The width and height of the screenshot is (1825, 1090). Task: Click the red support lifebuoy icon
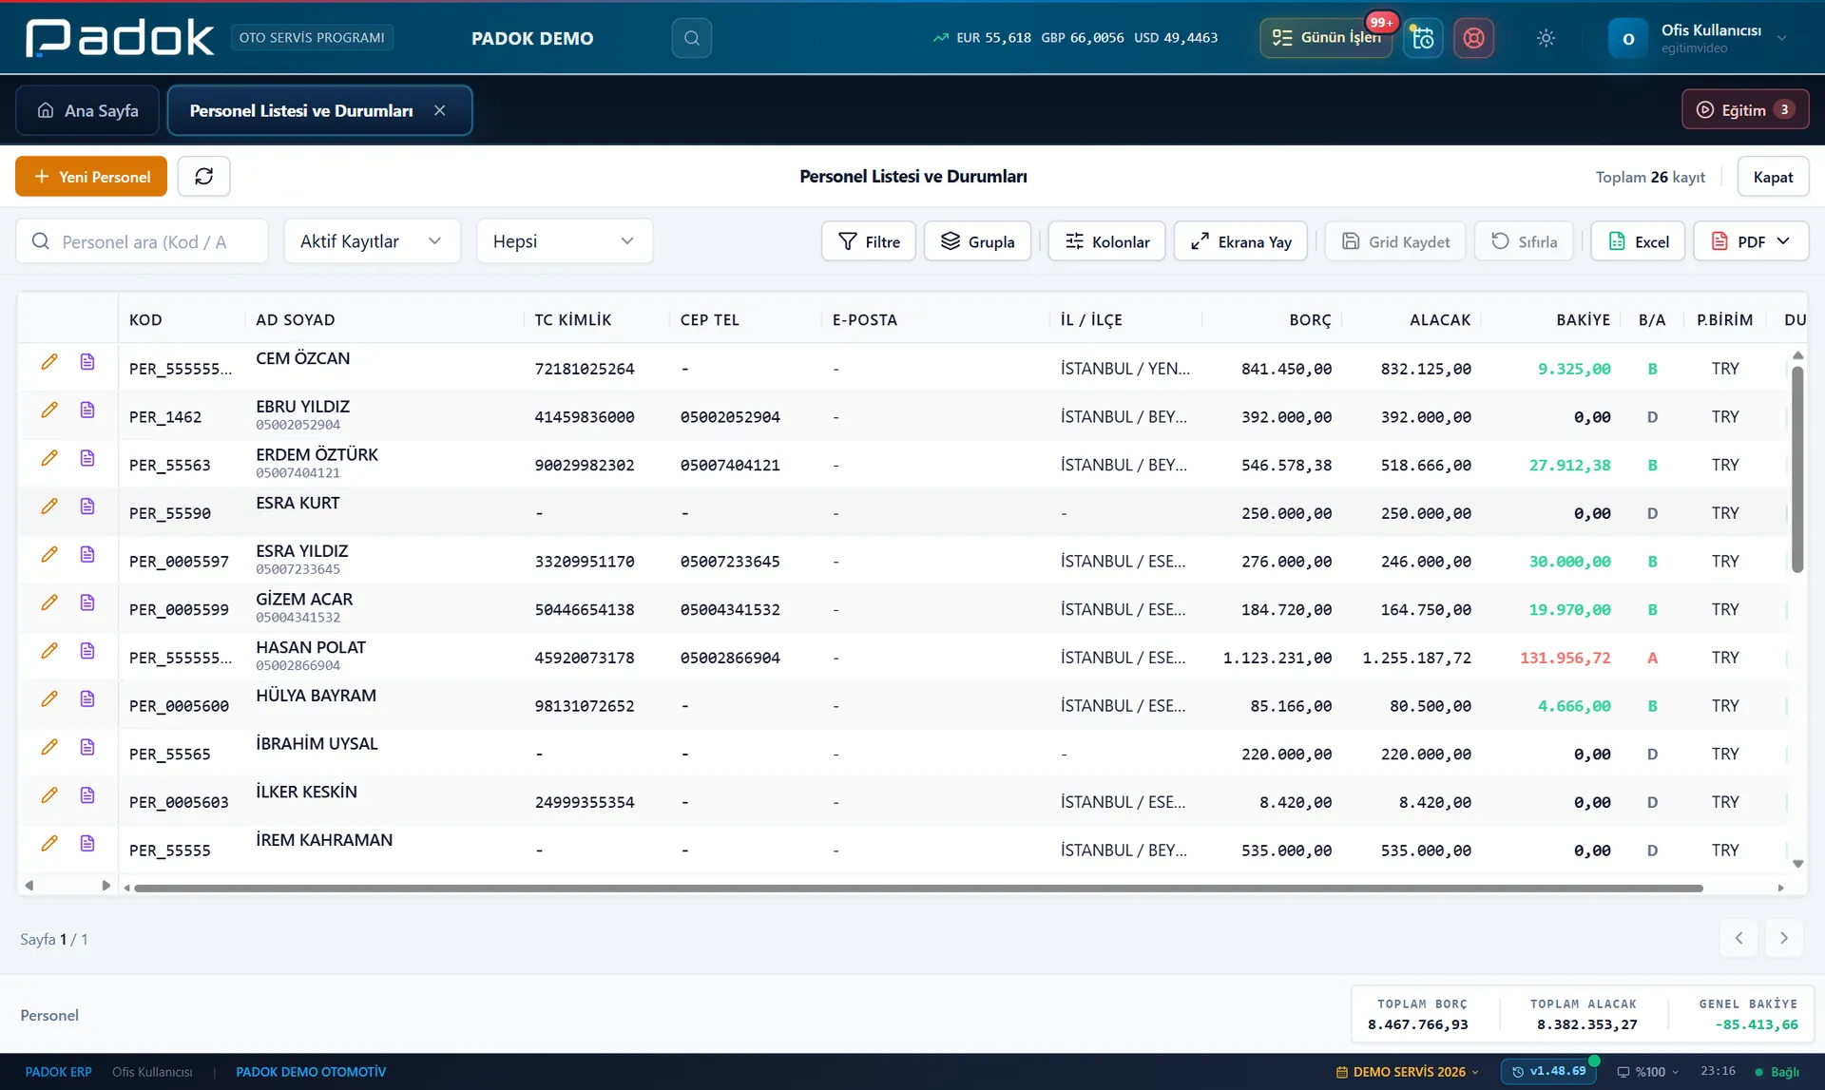point(1473,38)
